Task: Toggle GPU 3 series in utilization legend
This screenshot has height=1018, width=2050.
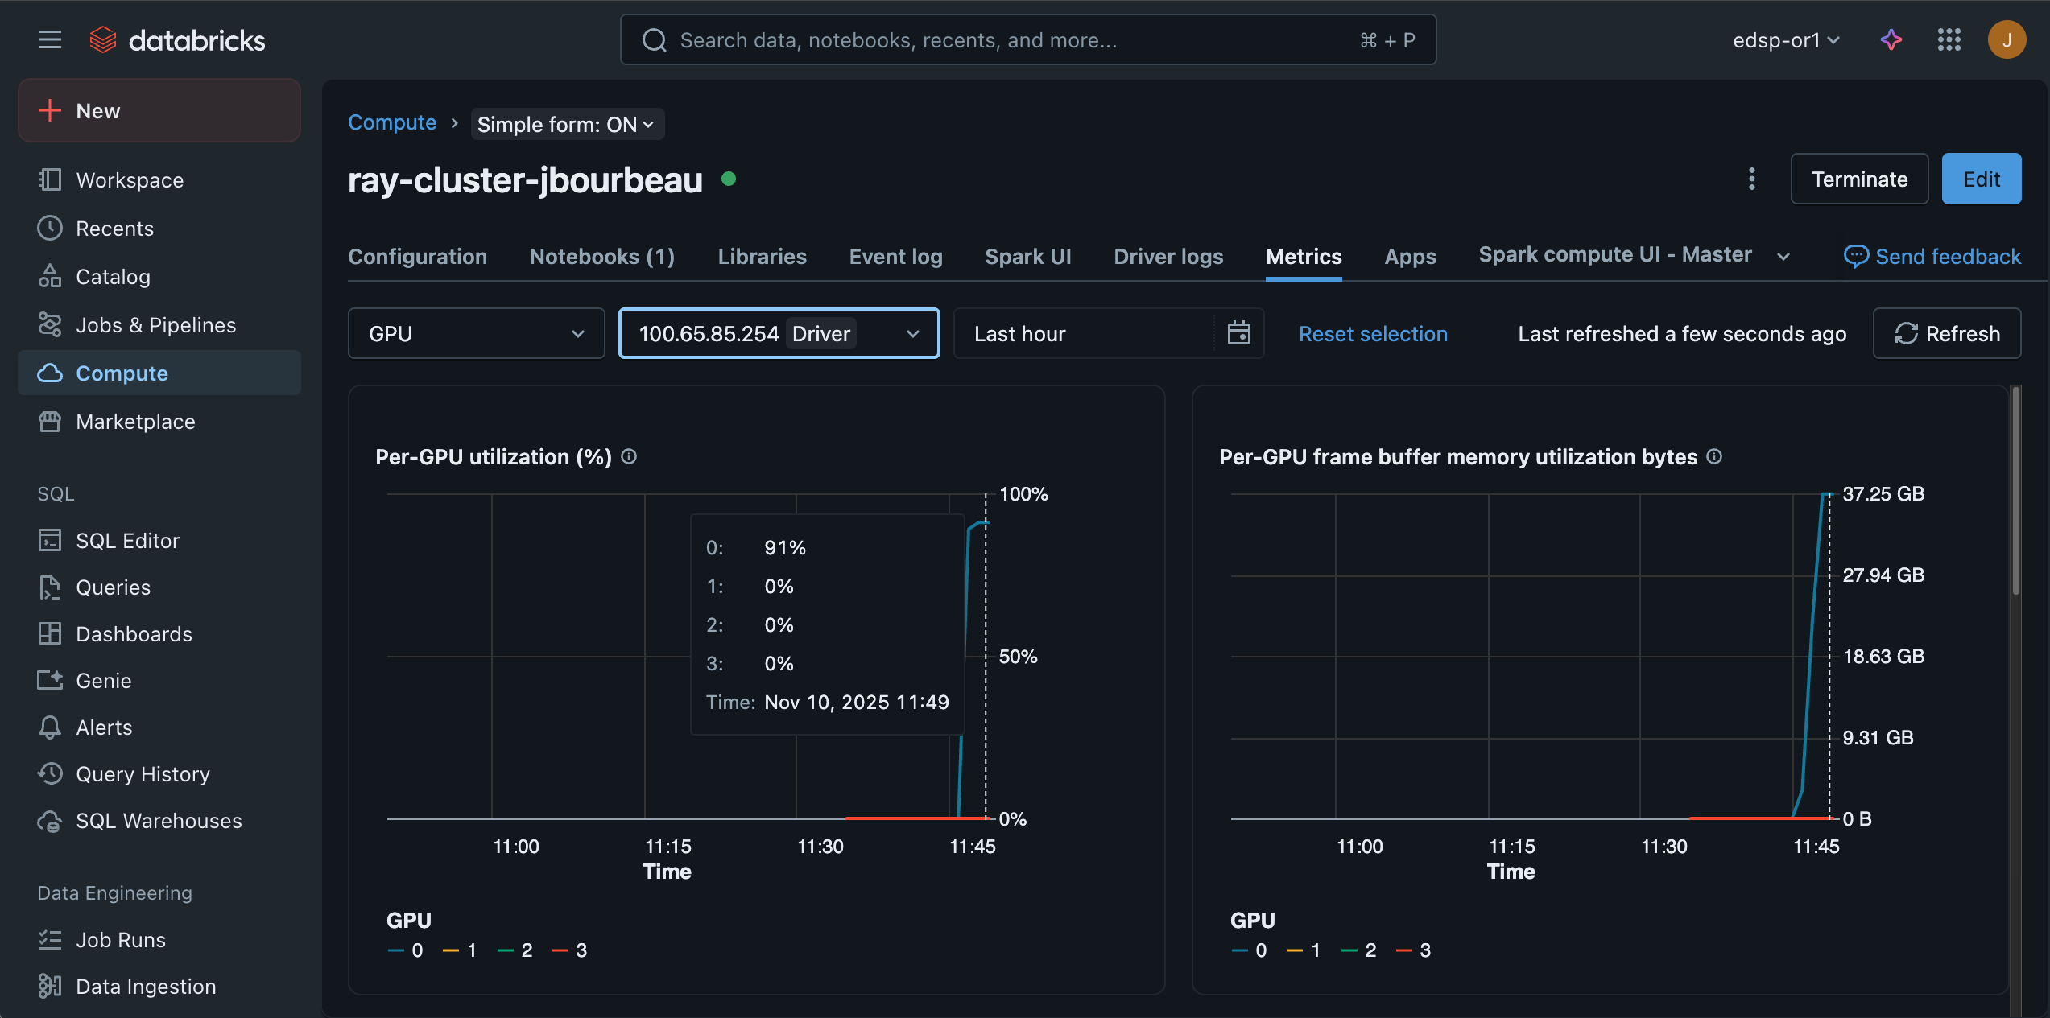Action: tap(570, 950)
